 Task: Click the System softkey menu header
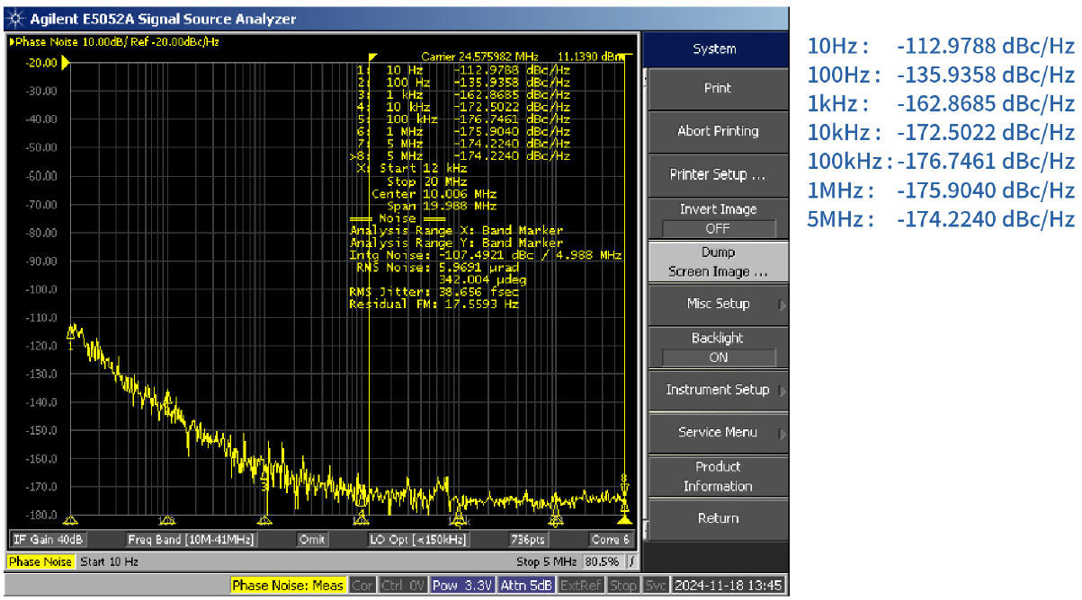pyautogui.click(x=717, y=49)
